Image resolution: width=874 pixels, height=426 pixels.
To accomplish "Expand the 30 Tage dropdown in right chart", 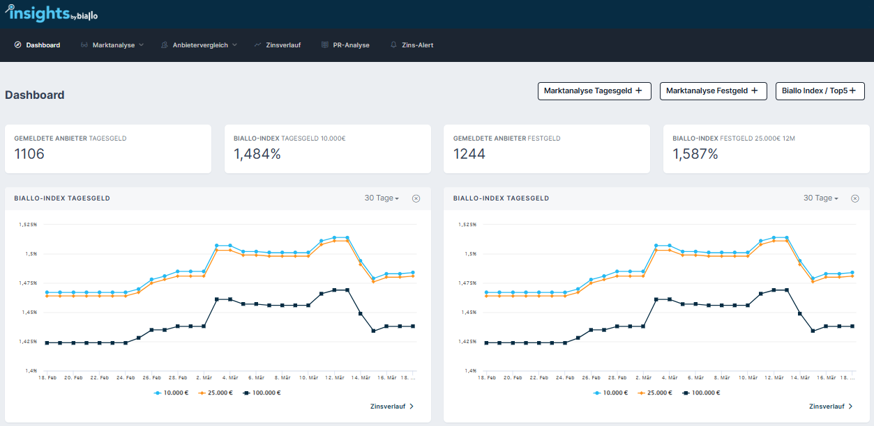I will tap(820, 198).
